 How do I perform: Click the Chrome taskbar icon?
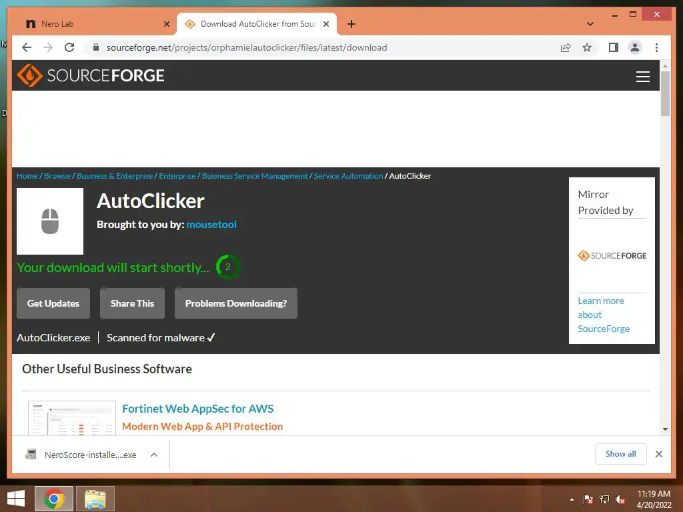(x=54, y=499)
